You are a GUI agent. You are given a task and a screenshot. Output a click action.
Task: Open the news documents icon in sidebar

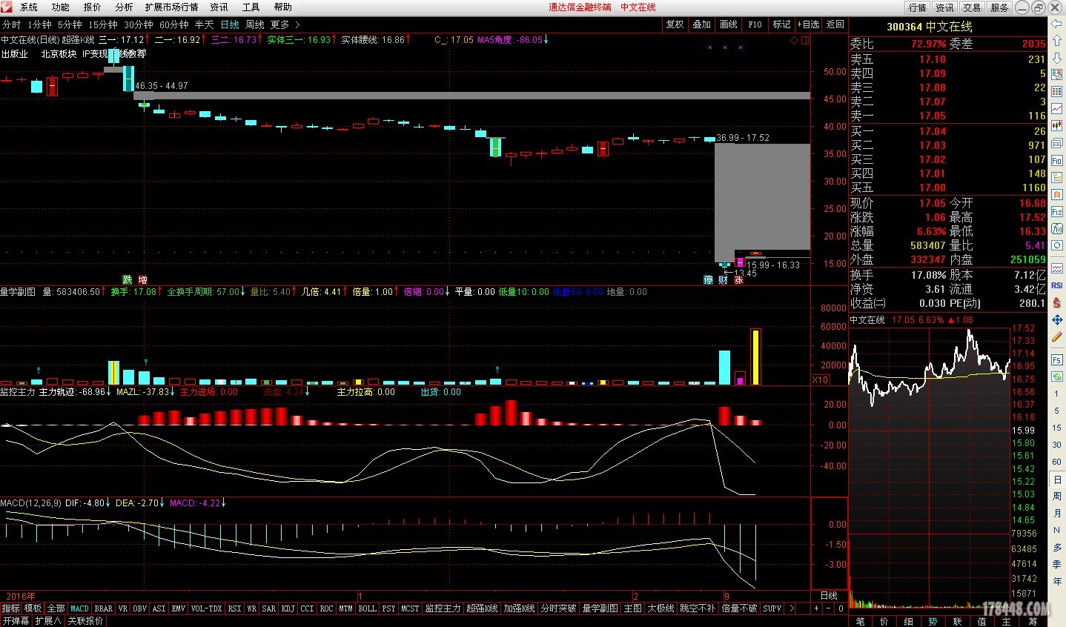1057,143
